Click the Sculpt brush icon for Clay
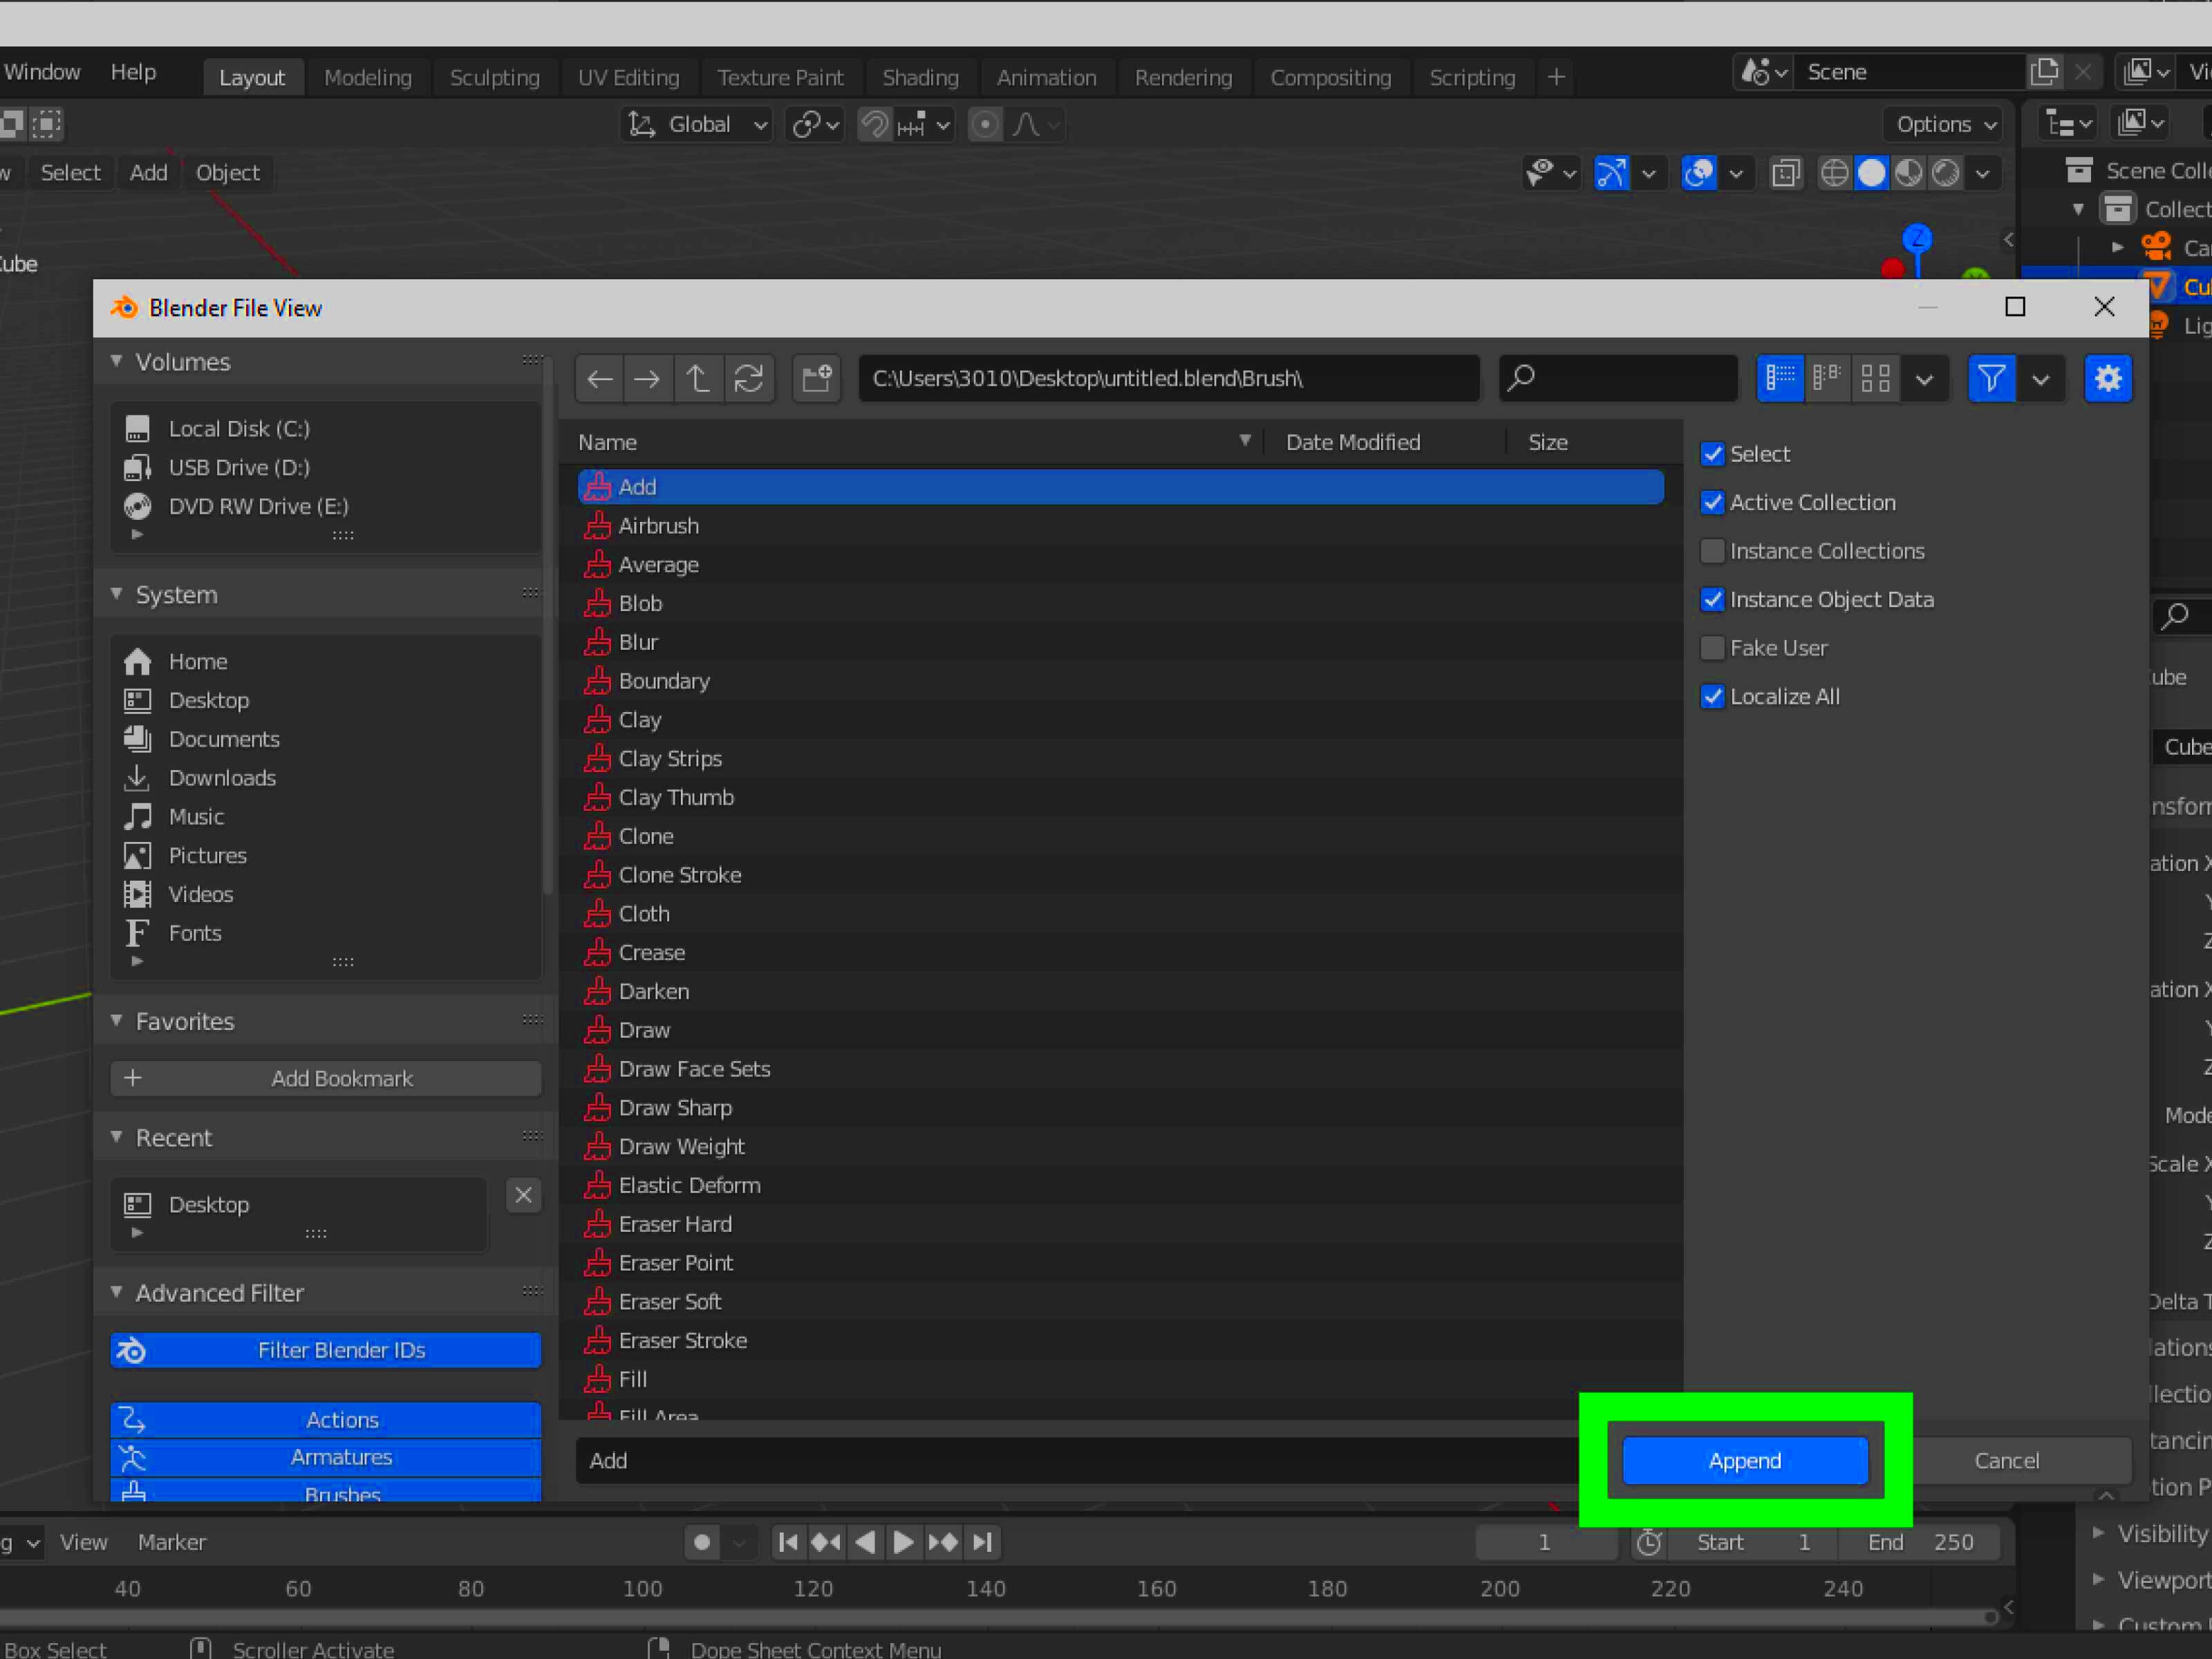Screen dimensions: 2212x1659 tap(596, 718)
